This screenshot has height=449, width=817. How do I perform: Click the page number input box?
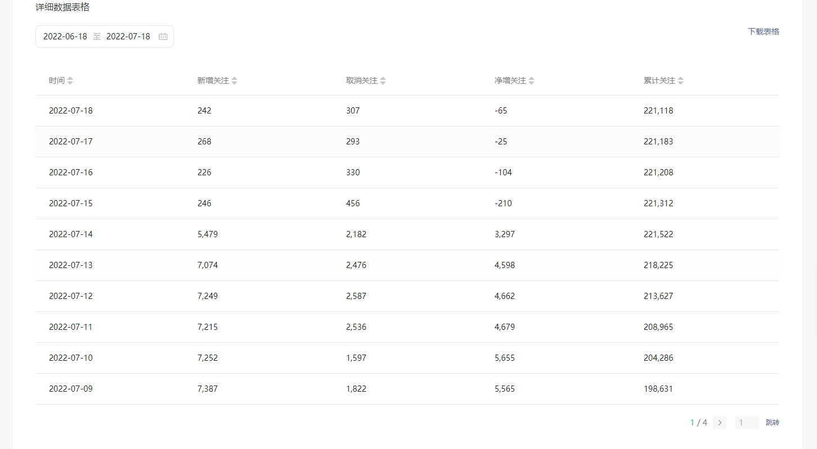pos(747,423)
